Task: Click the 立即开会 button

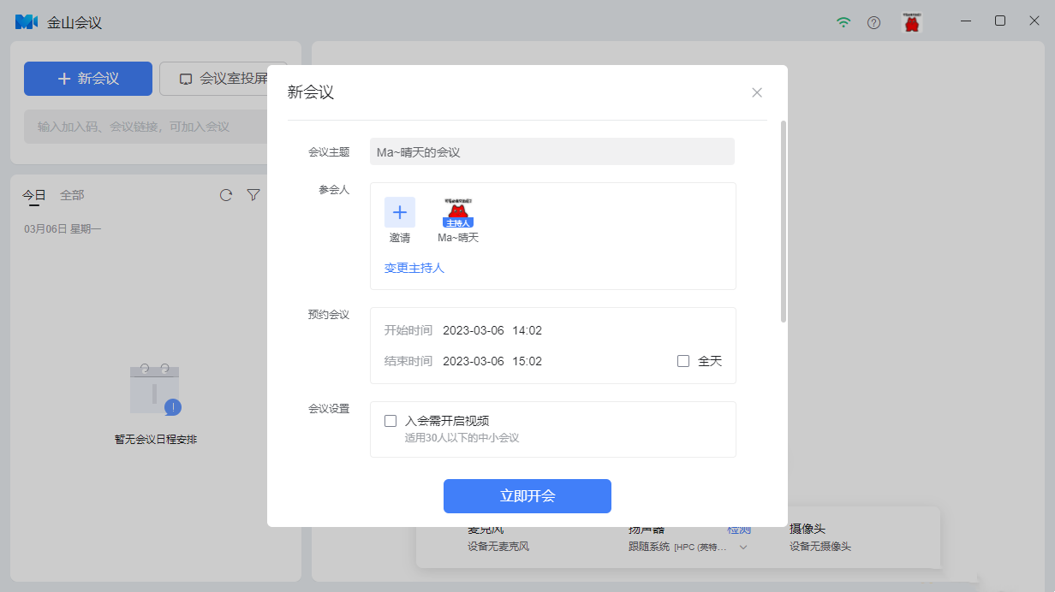Action: [x=527, y=496]
